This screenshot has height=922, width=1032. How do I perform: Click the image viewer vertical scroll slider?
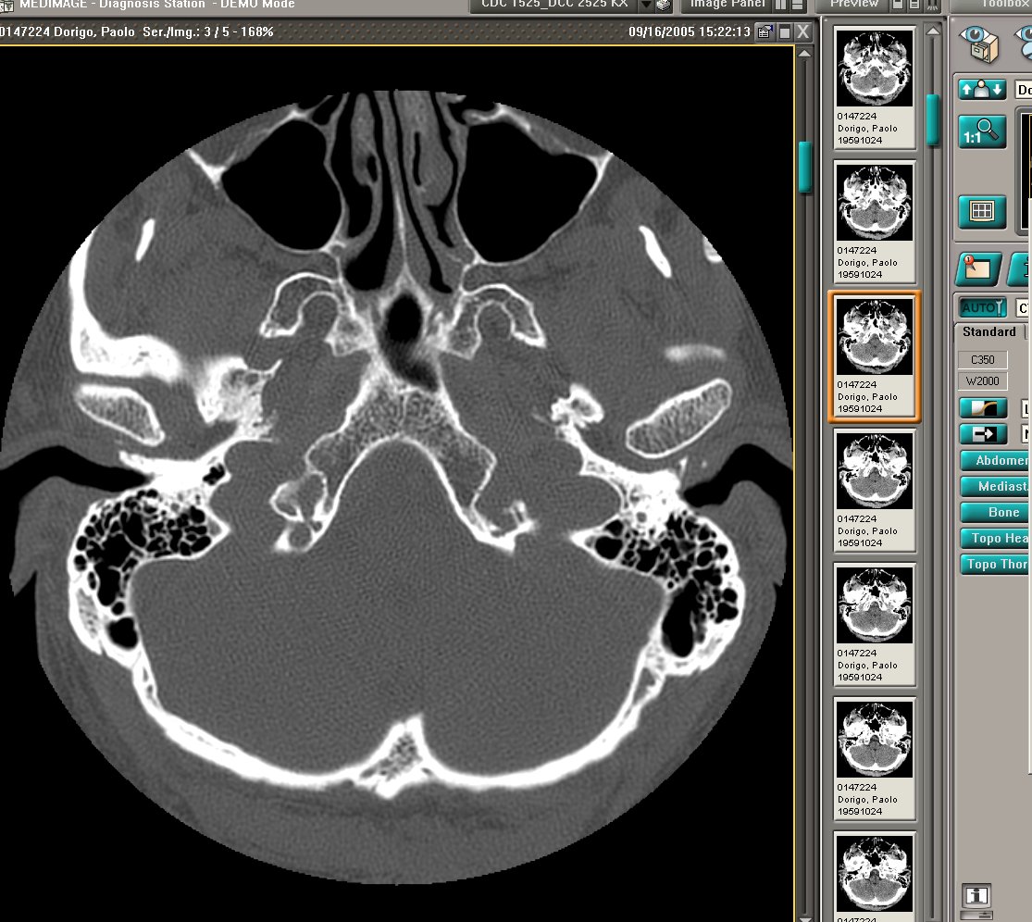(804, 167)
